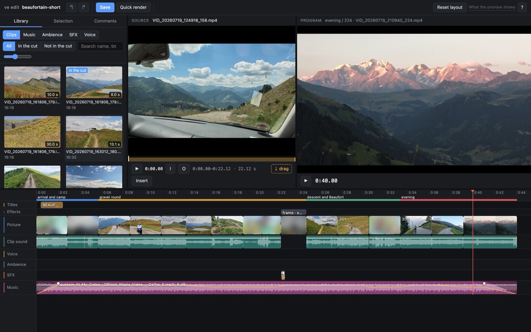531x332 pixels.
Task: Select the FOALS music clip on Music track
Action: pos(276,288)
